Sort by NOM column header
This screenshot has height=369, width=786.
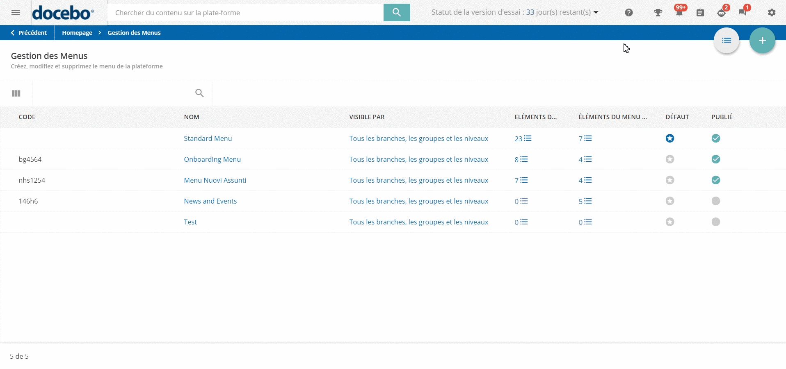192,117
